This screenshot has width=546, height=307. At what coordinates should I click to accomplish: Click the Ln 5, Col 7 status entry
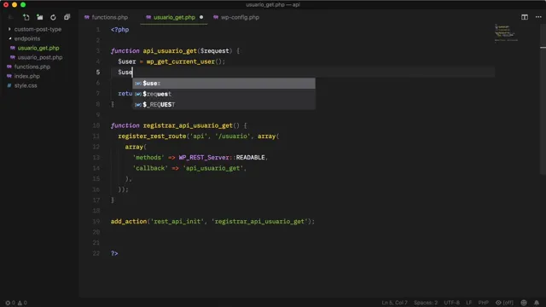[394, 303]
